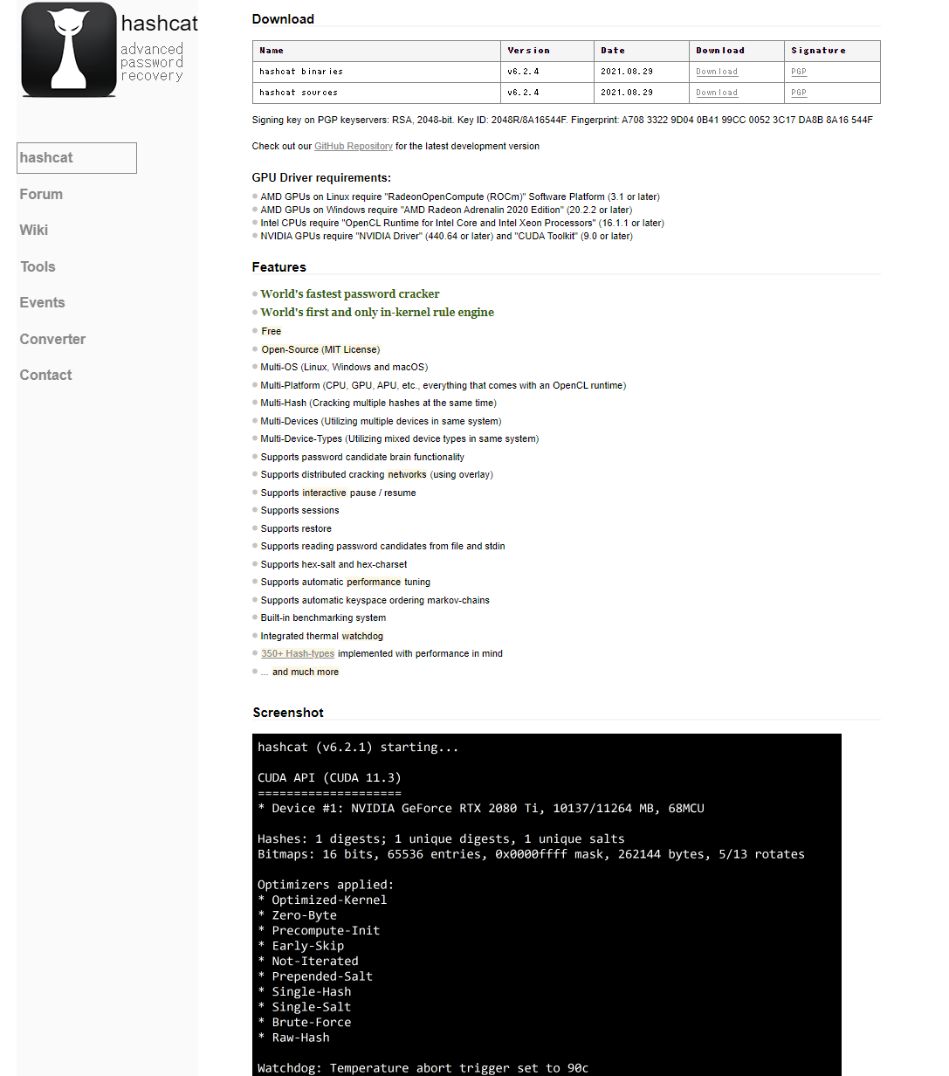Open the Tools section
949x1076 pixels.
point(38,266)
